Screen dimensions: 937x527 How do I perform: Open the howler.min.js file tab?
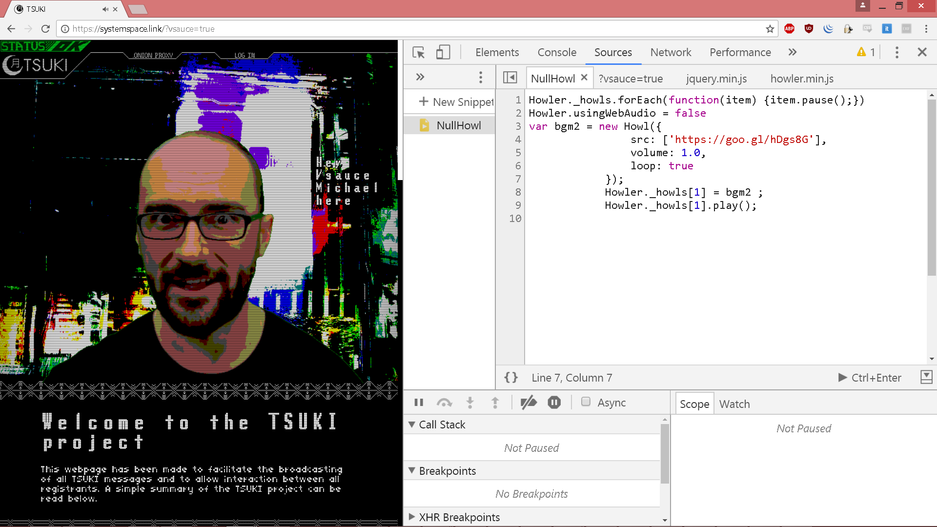coord(802,79)
